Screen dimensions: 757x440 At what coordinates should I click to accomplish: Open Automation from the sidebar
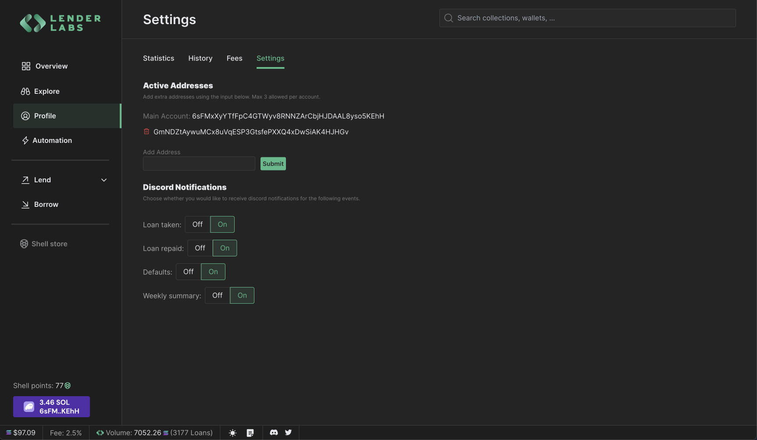point(52,140)
